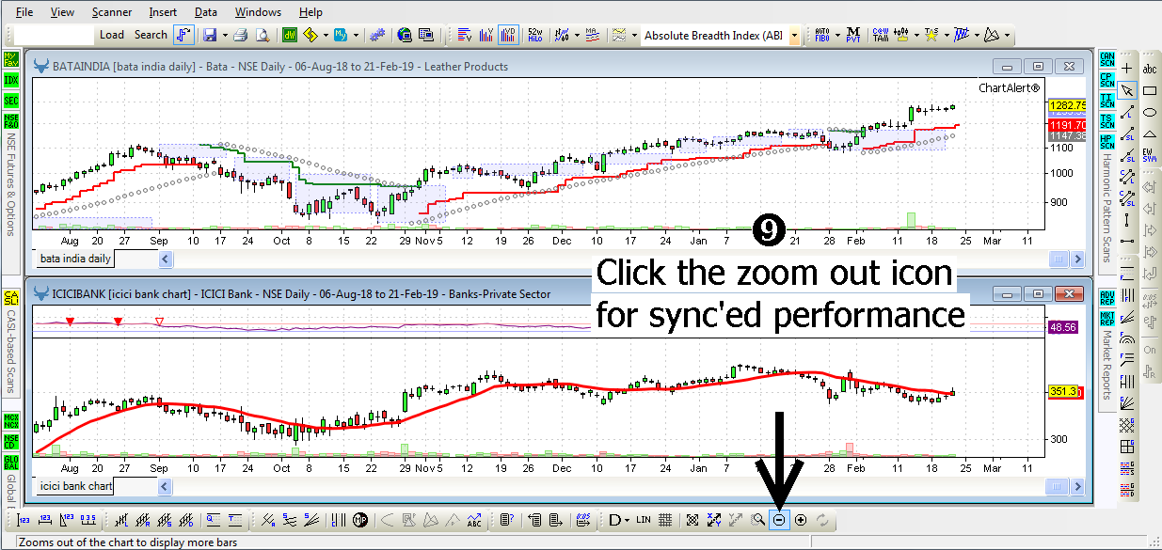
Task: Open the File menu
Action: coord(24,12)
